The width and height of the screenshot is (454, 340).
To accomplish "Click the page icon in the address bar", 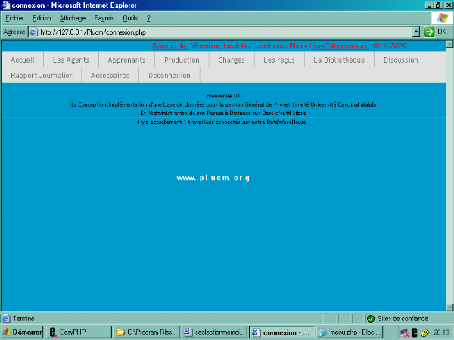I will click(34, 32).
